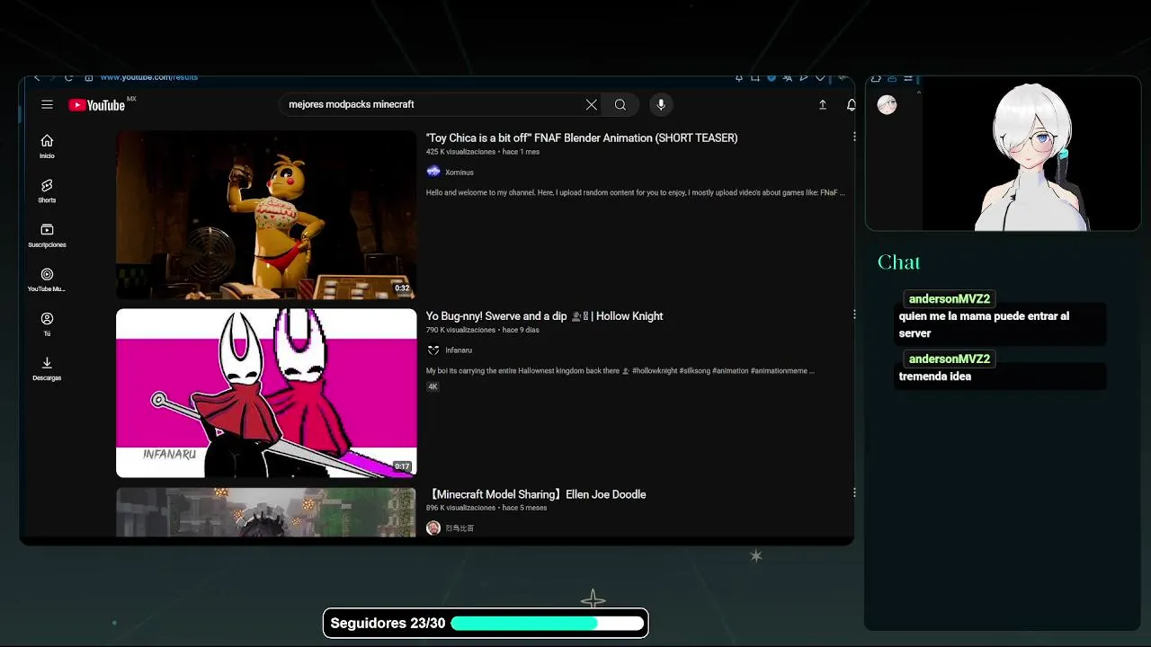
Task: Open the 'Yo Bug-nny! Swerve and a dip' title
Action: (544, 316)
